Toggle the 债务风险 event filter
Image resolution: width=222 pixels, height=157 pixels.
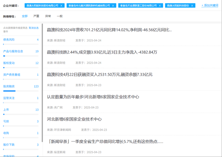[9, 40]
